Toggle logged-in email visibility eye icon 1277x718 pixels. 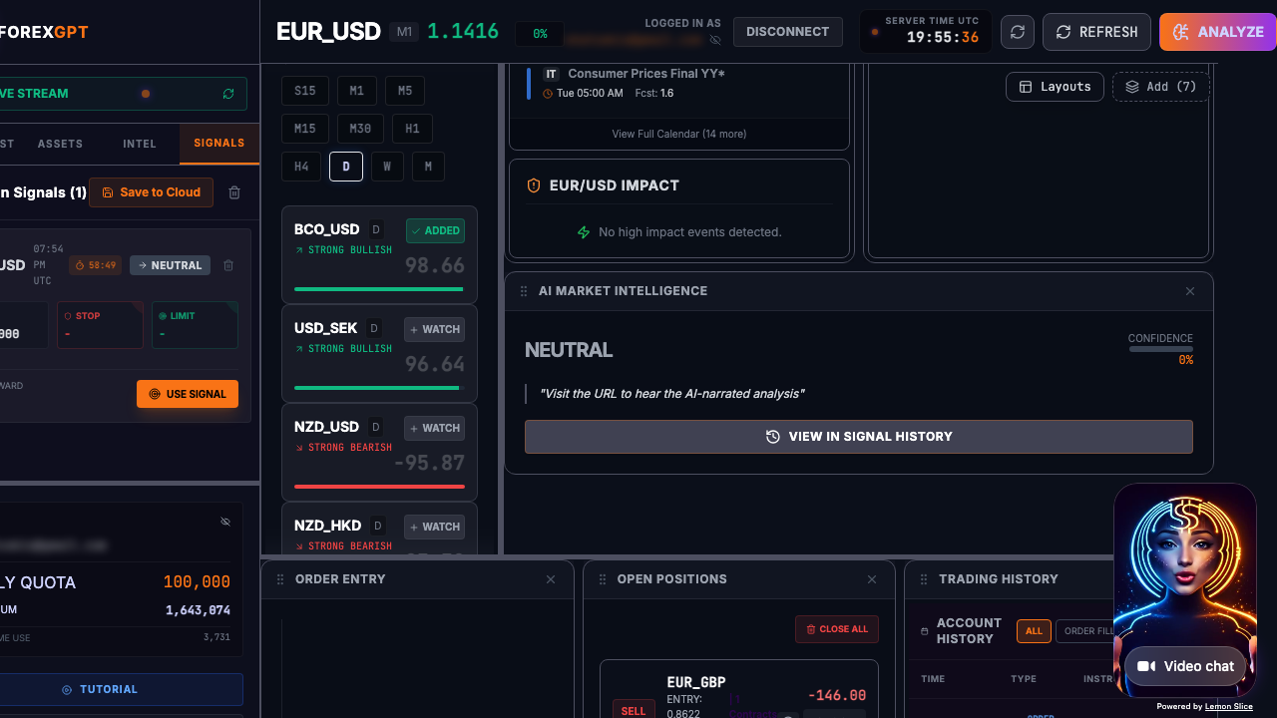pyautogui.click(x=715, y=41)
